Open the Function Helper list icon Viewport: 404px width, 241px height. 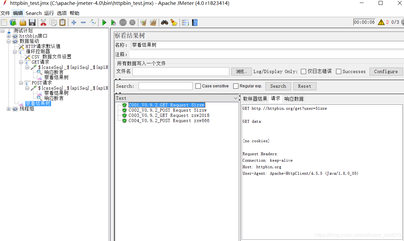coord(185,22)
